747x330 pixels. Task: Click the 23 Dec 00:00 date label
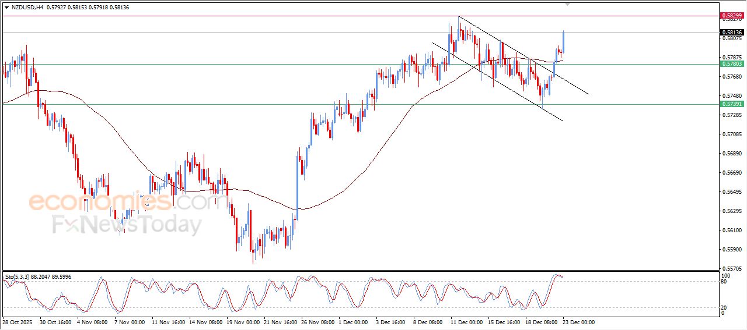click(578, 322)
